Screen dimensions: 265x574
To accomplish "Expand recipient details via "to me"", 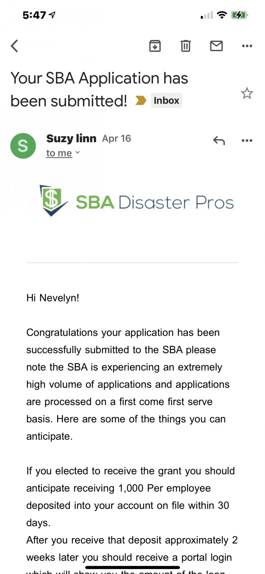I will [59, 153].
